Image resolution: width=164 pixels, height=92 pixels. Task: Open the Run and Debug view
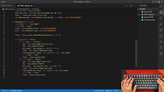point(161,24)
